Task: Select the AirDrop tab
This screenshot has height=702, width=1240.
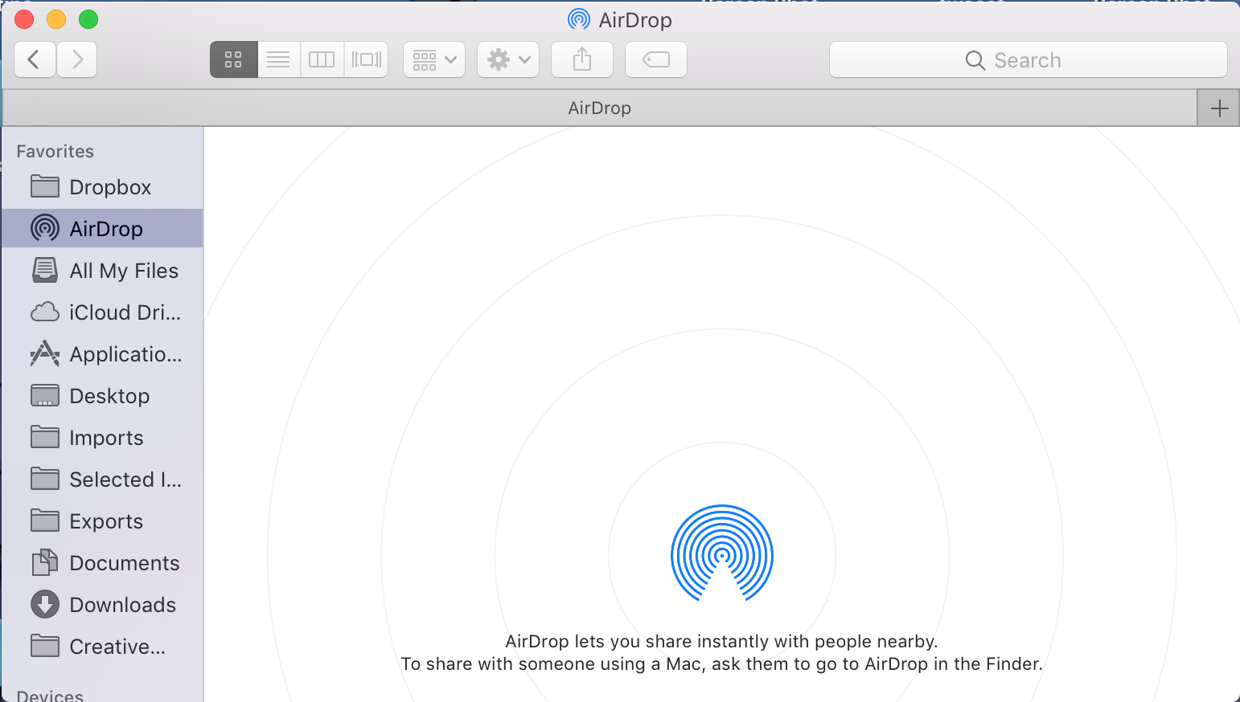Action: coord(600,108)
